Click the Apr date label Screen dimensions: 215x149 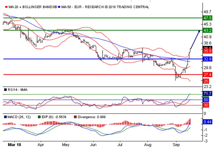tap(41, 145)
